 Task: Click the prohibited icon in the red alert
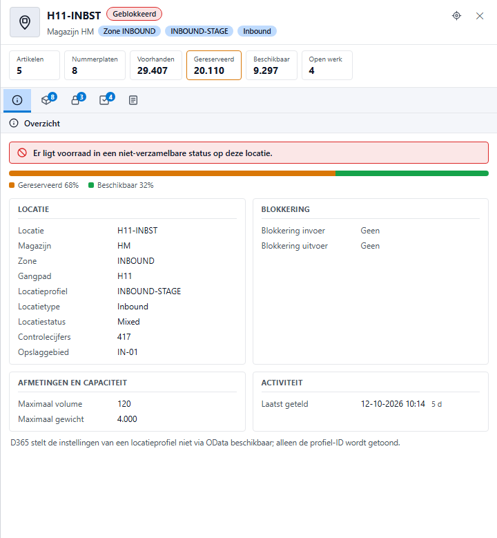click(x=22, y=153)
